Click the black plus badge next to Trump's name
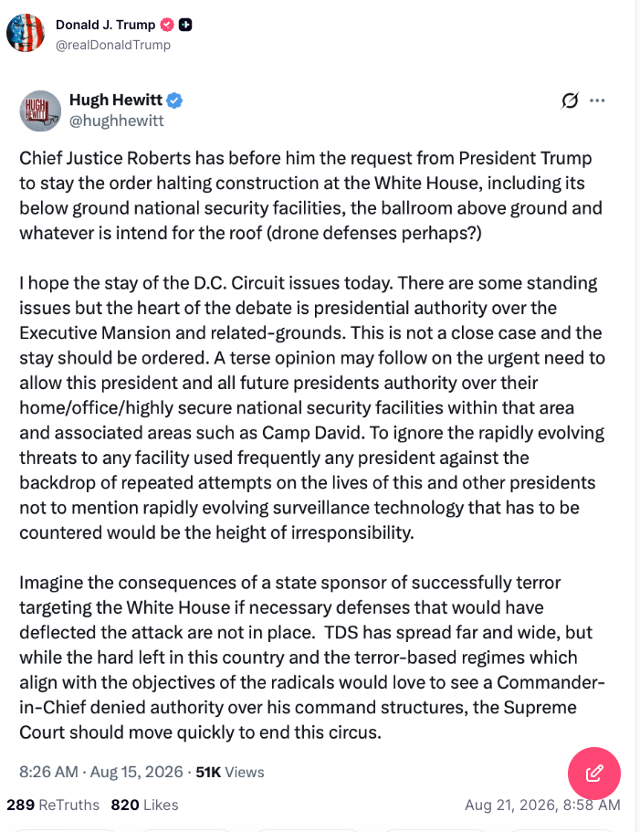Viewport: 640px width, 832px height. coord(185,25)
